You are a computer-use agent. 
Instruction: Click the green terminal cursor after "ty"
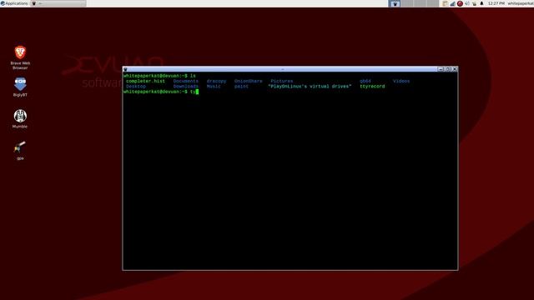coord(197,92)
